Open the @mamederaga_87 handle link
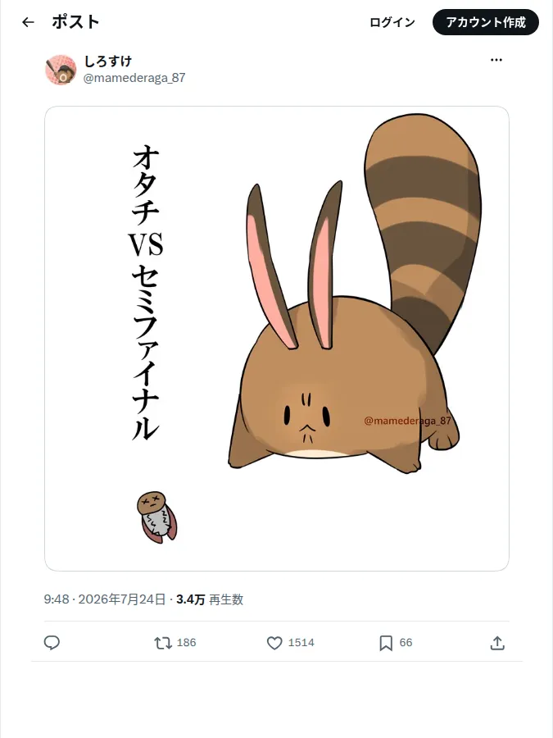This screenshot has width=553, height=738. coord(134,78)
